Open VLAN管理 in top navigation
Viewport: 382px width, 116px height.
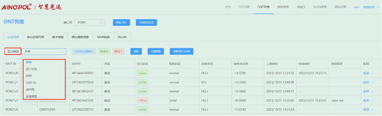[320, 7]
